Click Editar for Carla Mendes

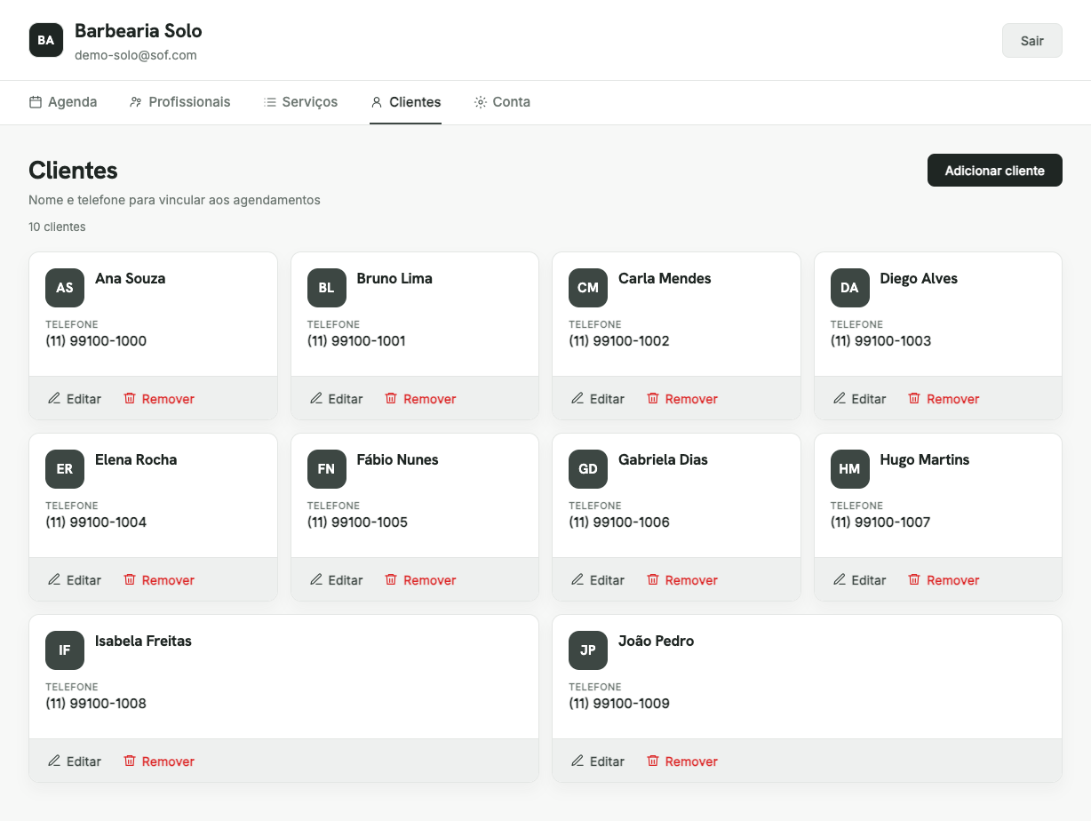[x=598, y=399]
